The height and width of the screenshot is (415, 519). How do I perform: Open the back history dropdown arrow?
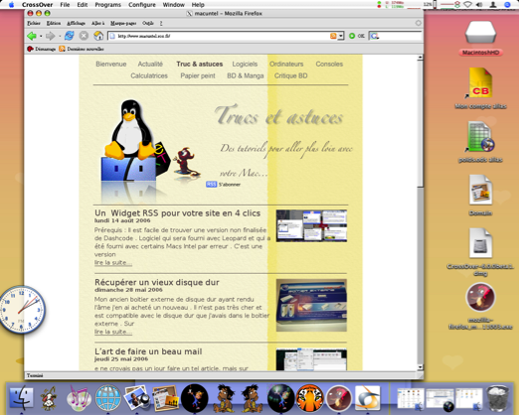coord(41,36)
